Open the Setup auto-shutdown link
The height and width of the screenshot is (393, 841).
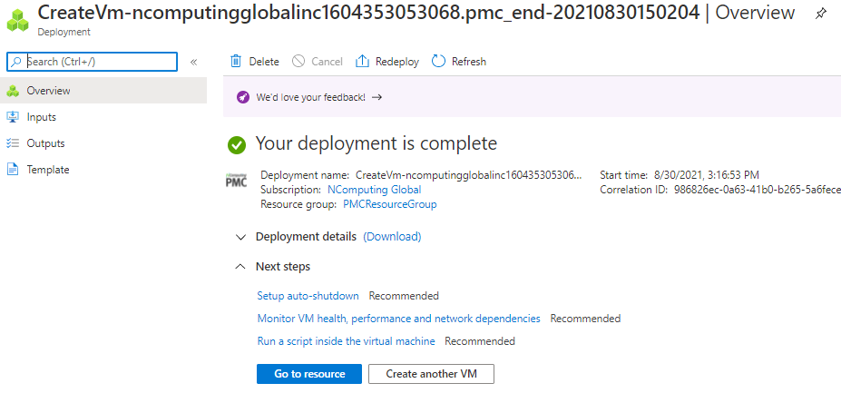click(x=308, y=296)
